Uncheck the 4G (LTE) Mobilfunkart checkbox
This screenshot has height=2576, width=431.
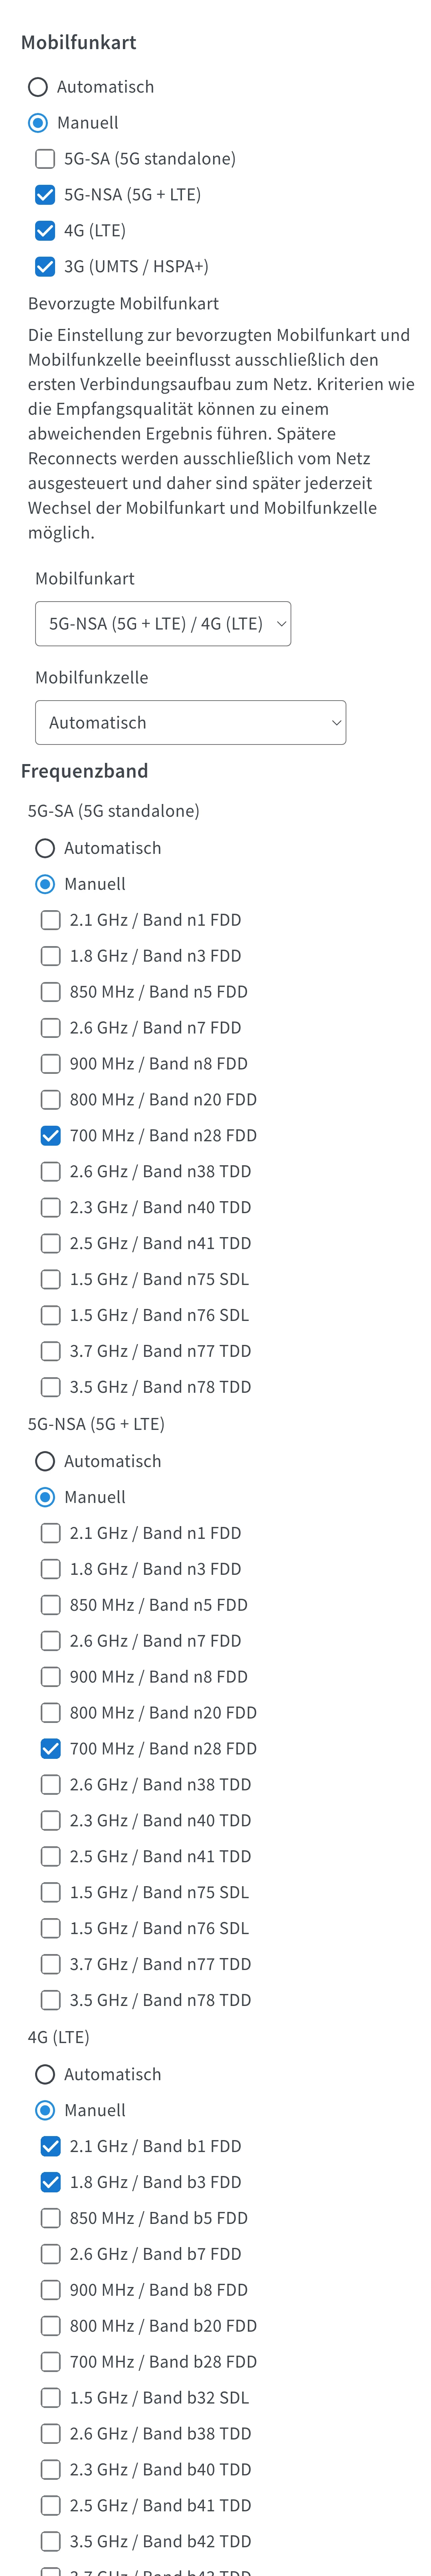tap(45, 231)
